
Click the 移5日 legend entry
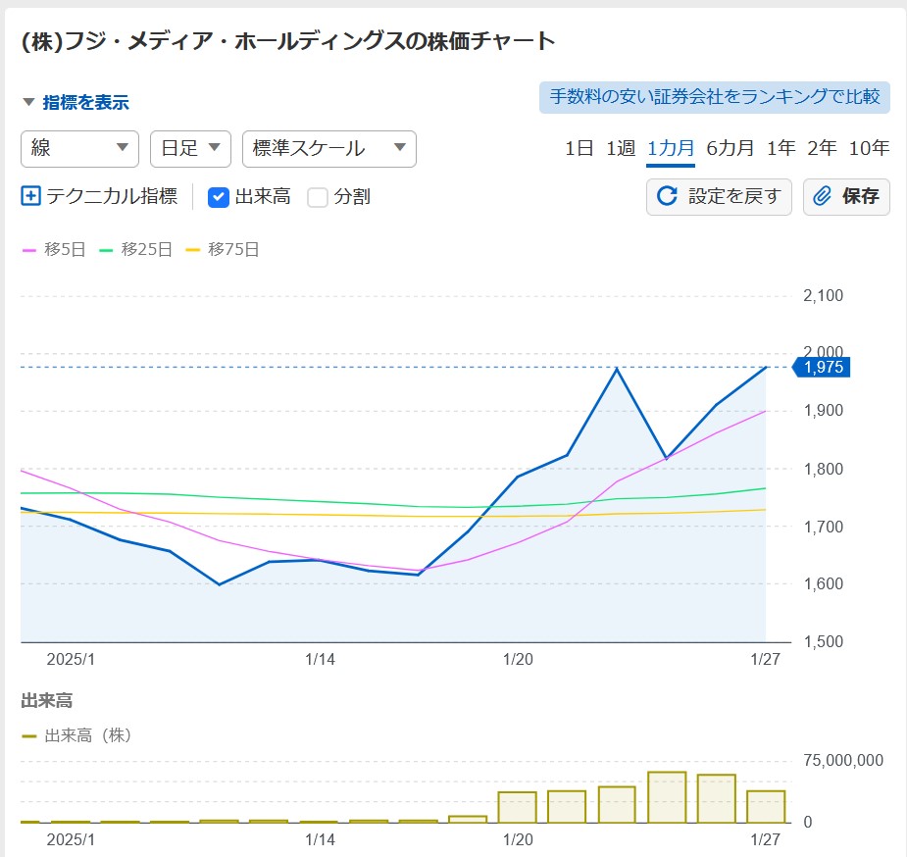tap(54, 250)
